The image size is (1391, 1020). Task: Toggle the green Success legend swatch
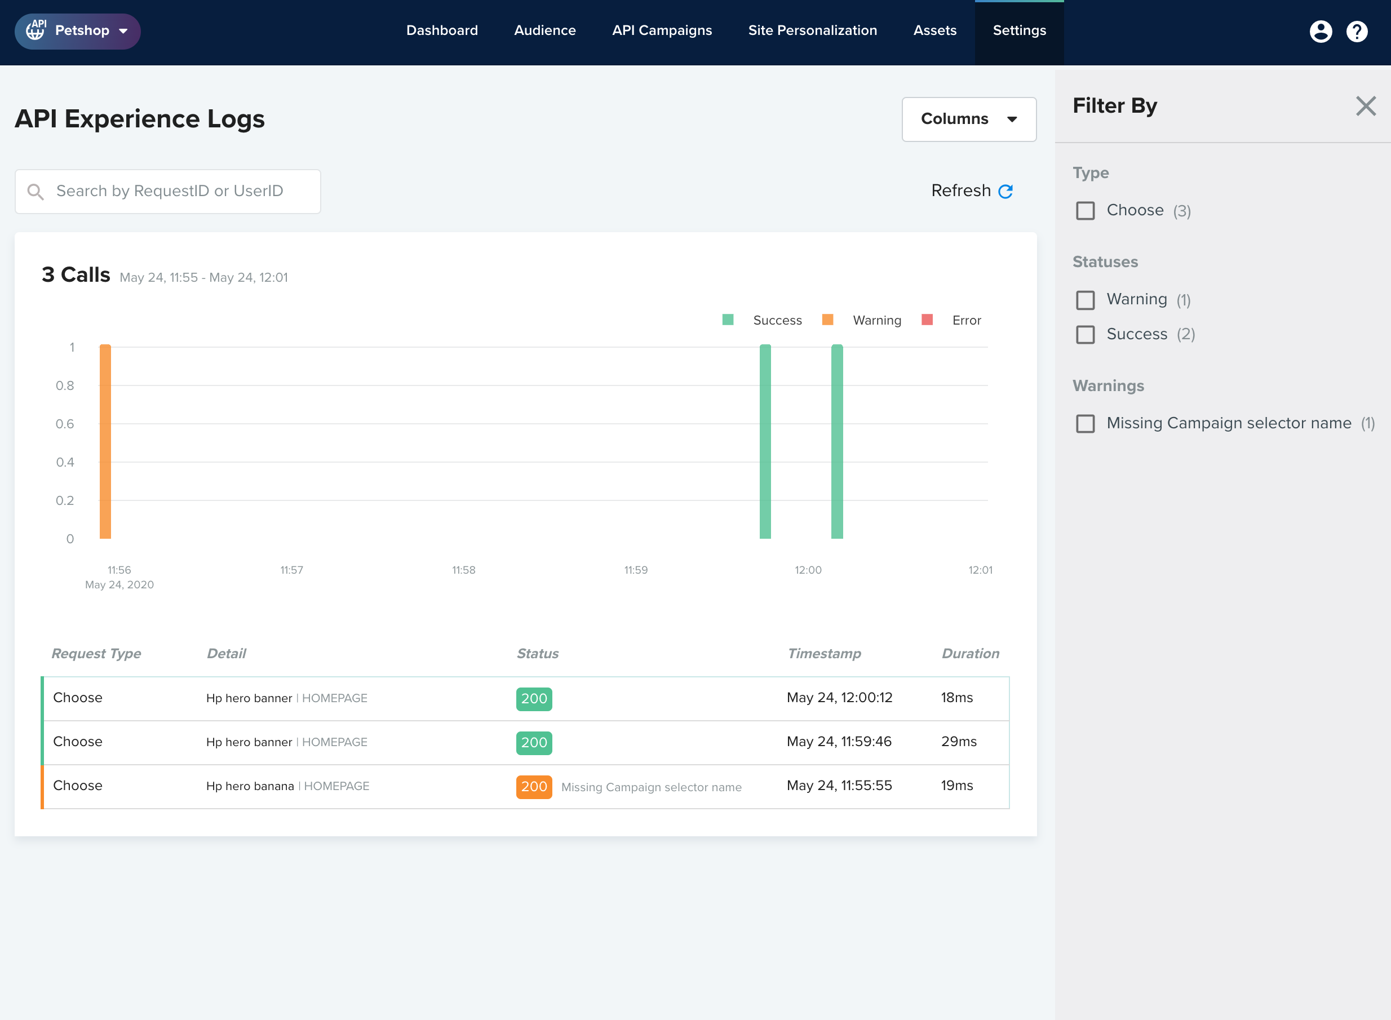728,320
